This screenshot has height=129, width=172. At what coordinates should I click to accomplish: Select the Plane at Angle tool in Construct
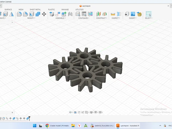pyautogui.click(x=105, y=14)
